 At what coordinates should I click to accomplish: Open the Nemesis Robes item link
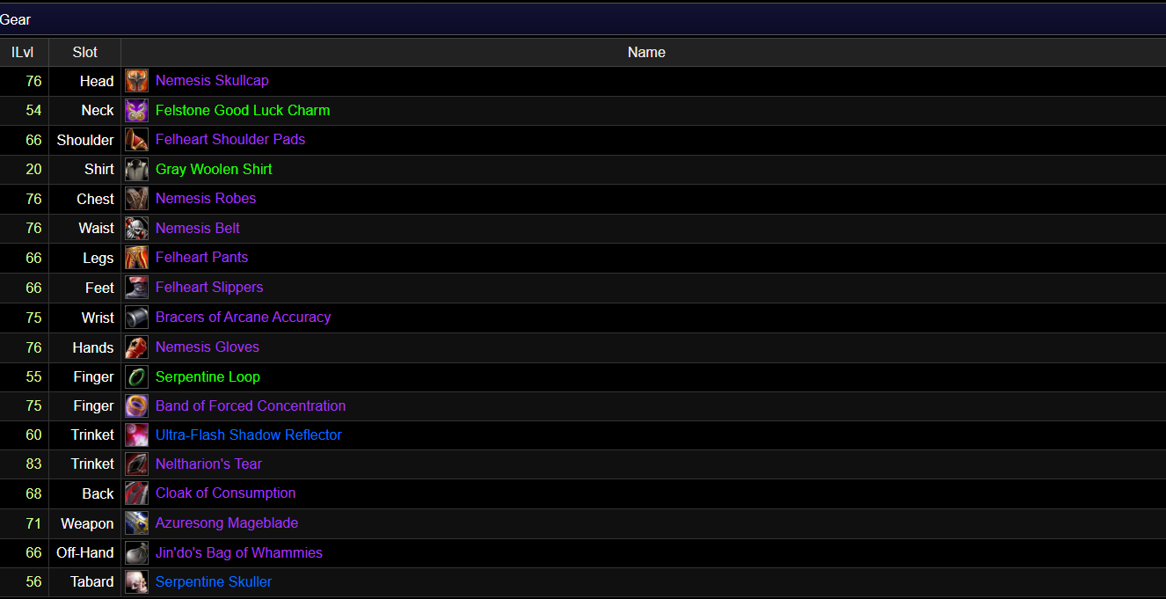pos(206,199)
